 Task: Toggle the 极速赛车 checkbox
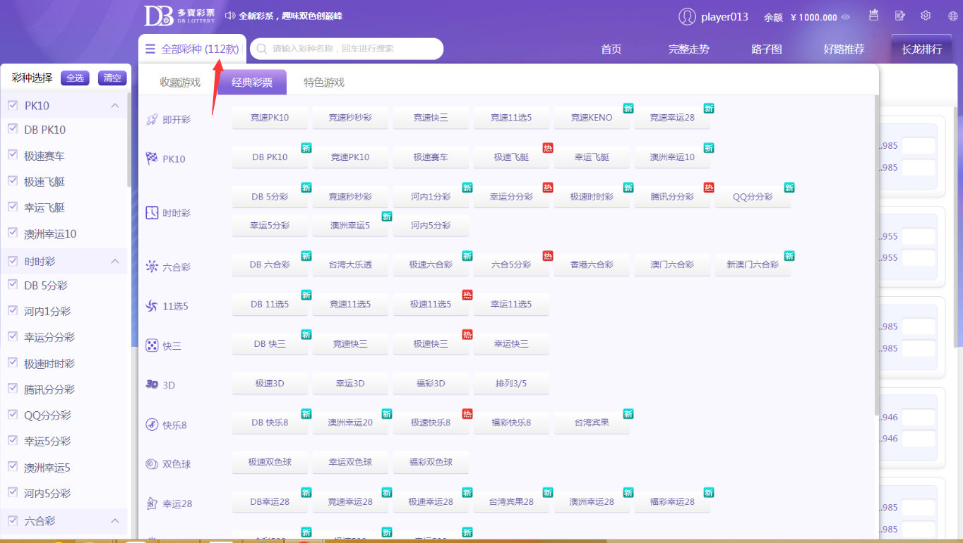point(13,156)
